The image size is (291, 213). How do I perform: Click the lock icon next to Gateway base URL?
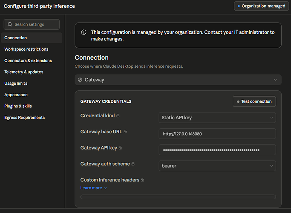[x=125, y=132]
